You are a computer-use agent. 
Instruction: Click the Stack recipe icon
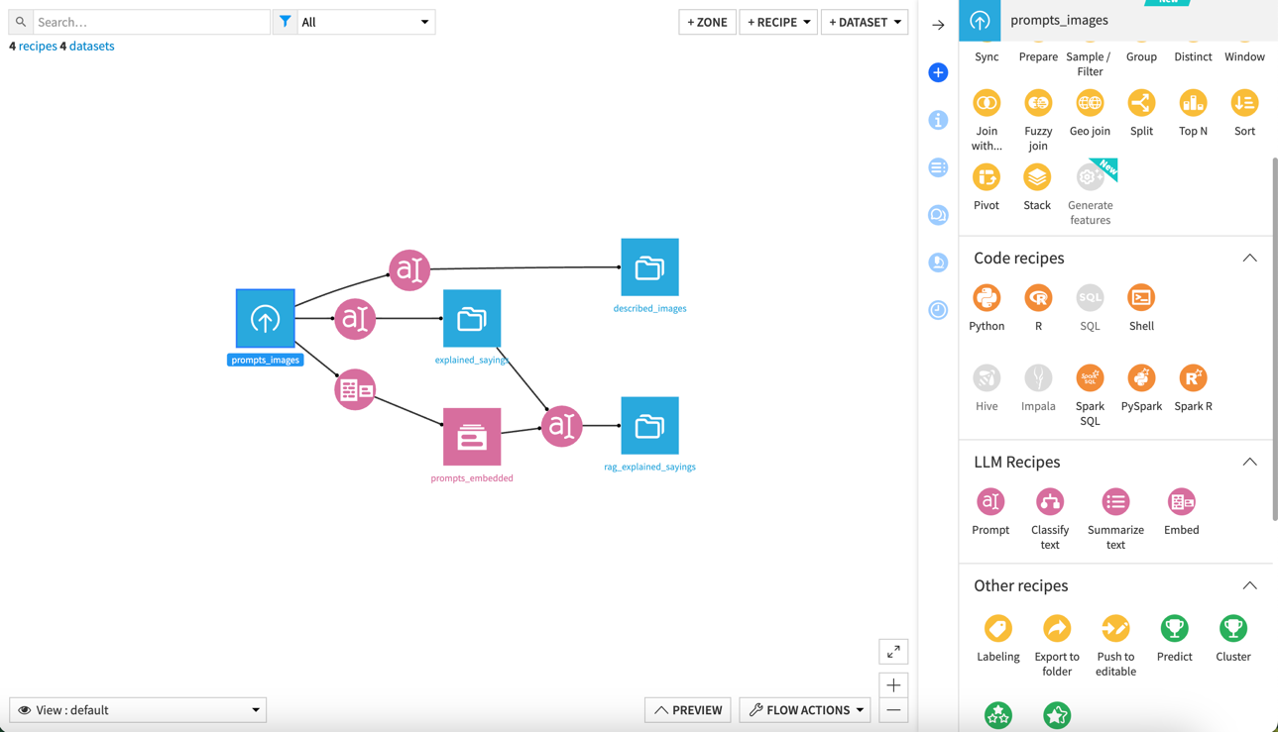point(1037,178)
